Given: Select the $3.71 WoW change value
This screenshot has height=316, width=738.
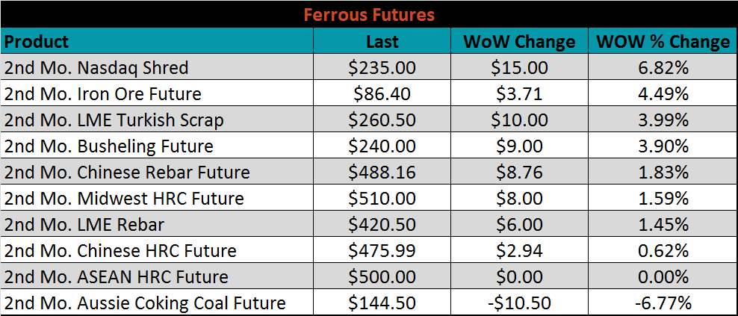Looking at the screenshot, I should (x=519, y=93).
